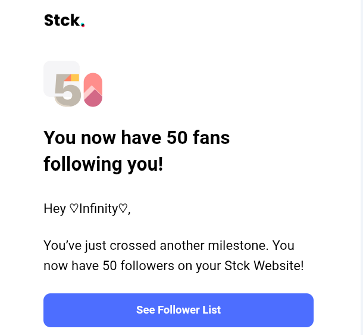Click the username Infinity in the greeting
This screenshot has width=363, height=335.
coord(98,209)
